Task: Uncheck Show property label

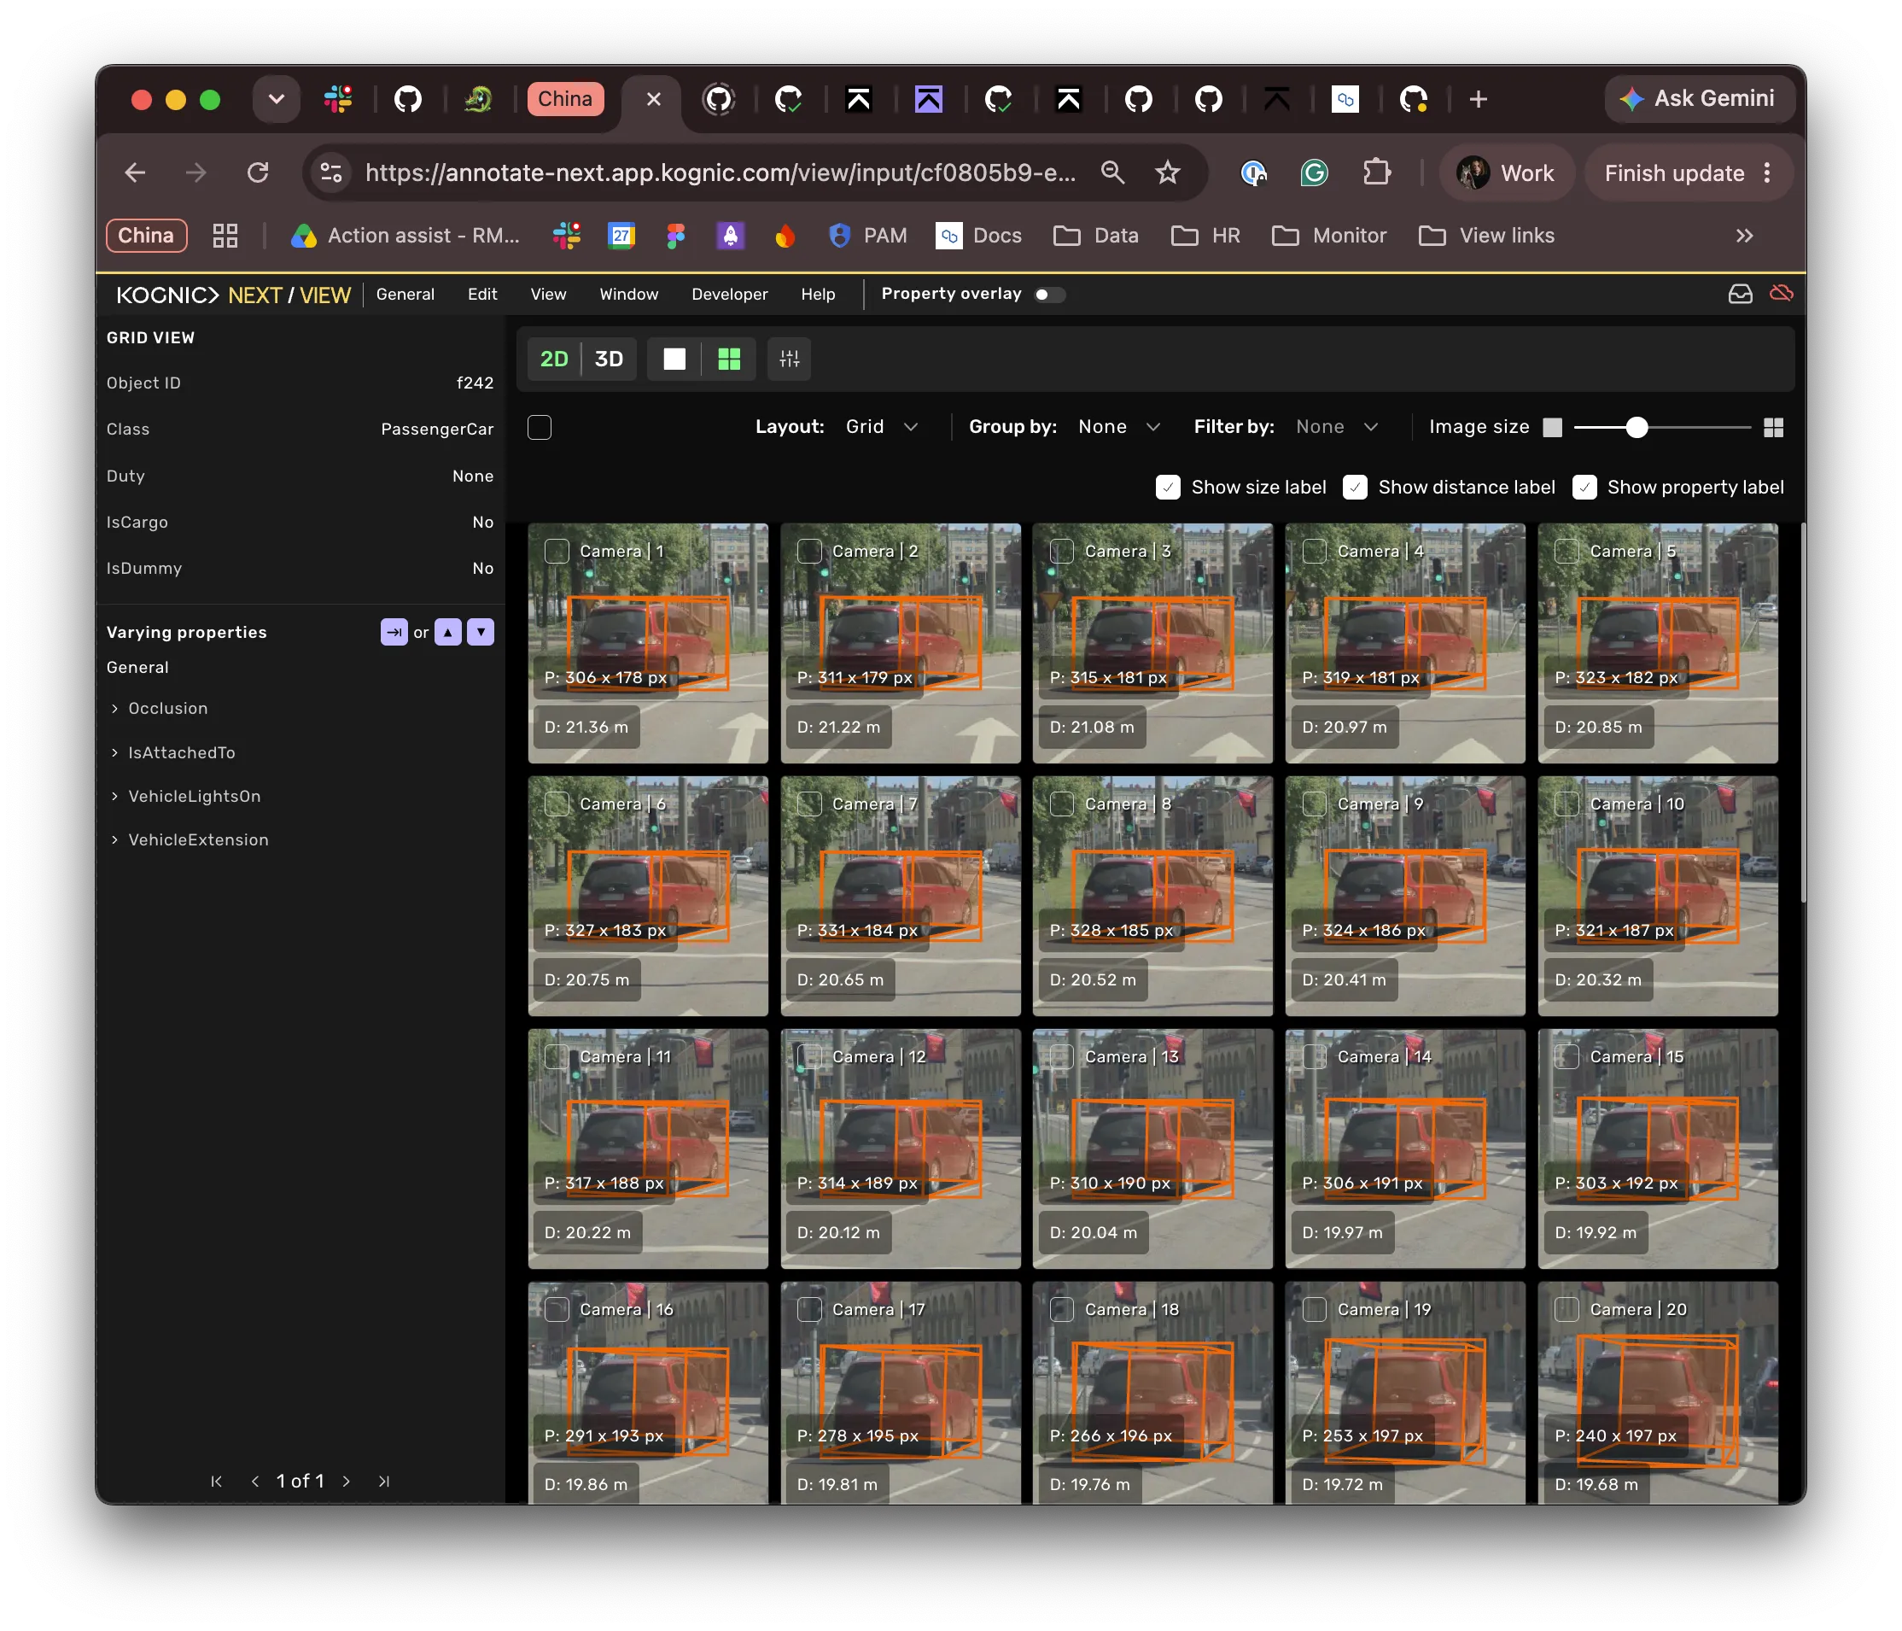Action: pos(1584,488)
